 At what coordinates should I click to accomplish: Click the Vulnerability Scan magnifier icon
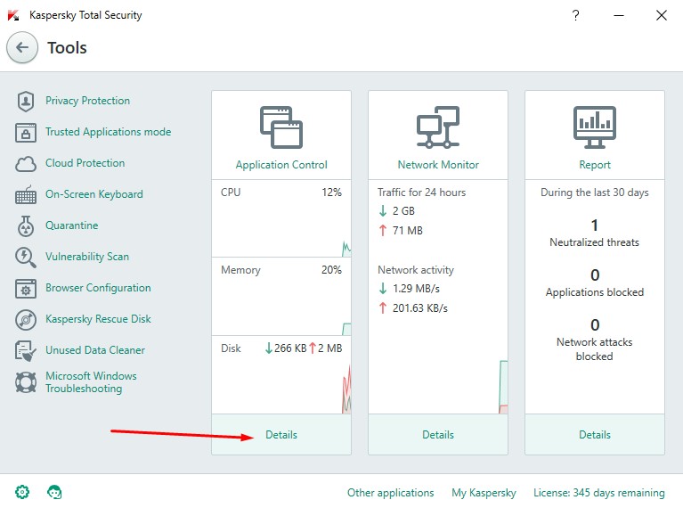point(26,258)
